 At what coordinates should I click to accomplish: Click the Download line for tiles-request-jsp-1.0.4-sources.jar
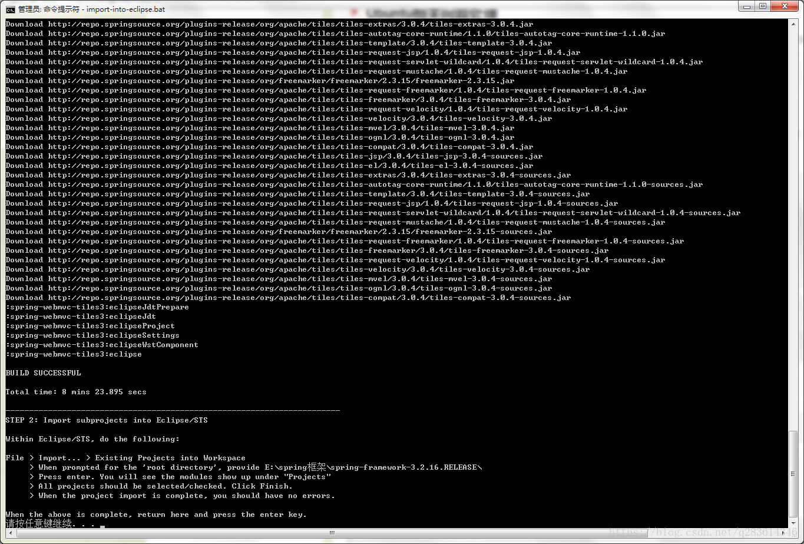pos(312,203)
